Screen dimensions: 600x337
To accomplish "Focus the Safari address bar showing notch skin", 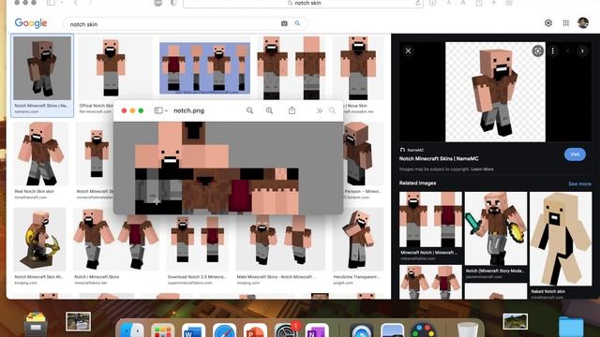I will (x=303, y=3).
